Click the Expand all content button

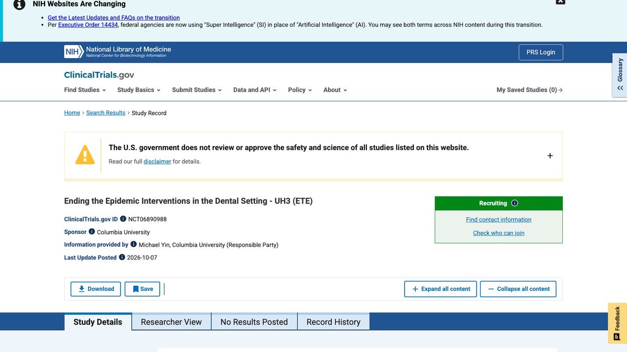[441, 289]
